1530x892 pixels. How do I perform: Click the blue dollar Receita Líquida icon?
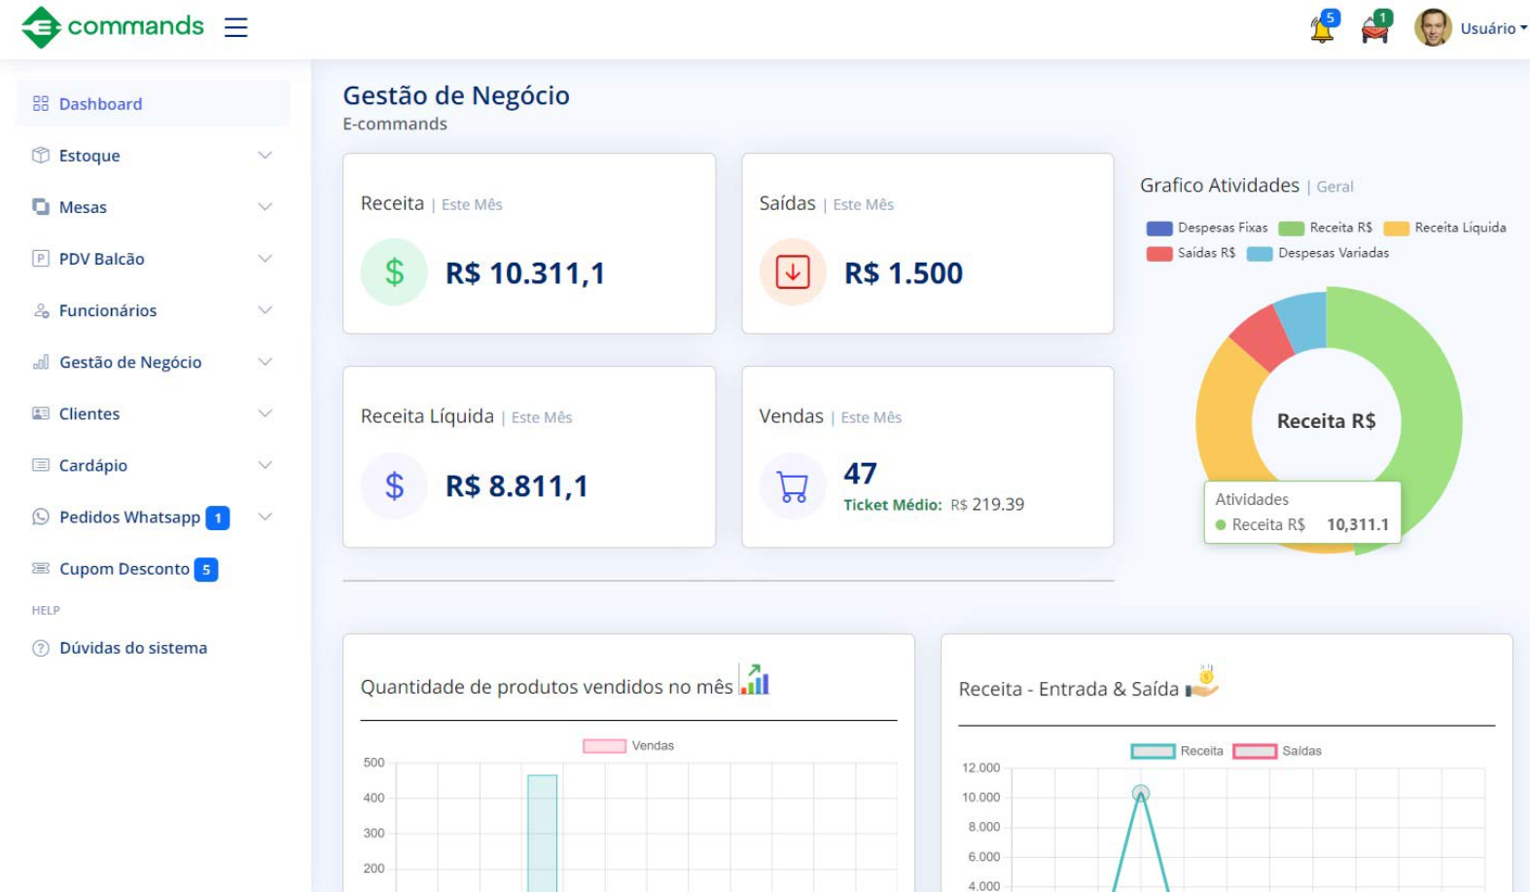pyautogui.click(x=394, y=485)
